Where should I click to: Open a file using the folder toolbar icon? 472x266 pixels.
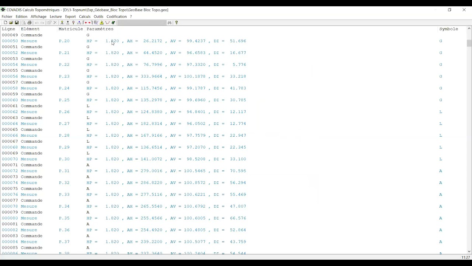point(11,23)
